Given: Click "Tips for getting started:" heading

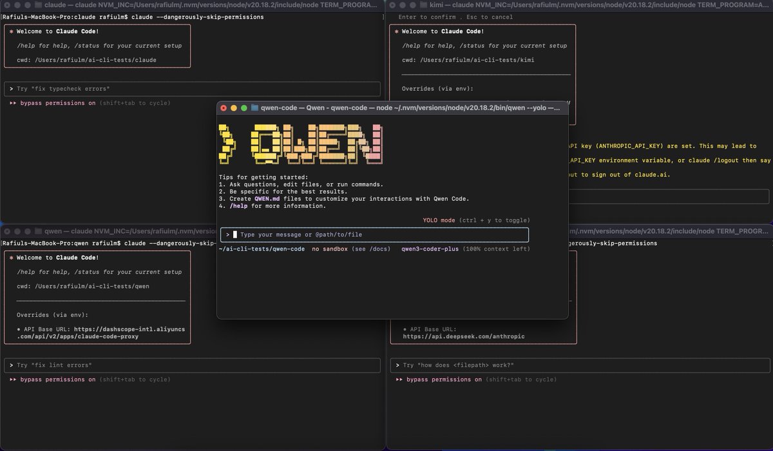Looking at the screenshot, I should point(263,177).
